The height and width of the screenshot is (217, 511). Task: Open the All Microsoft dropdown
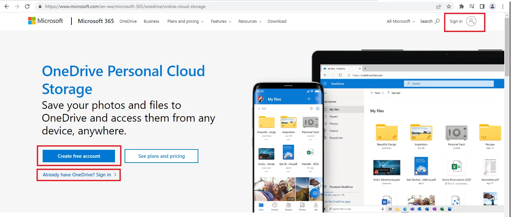pos(401,21)
